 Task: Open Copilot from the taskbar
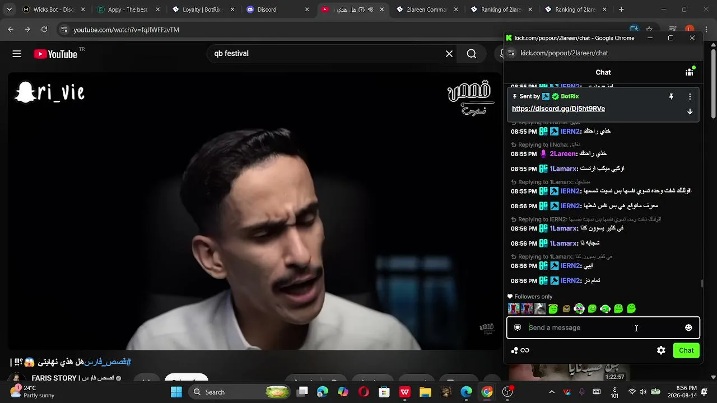[x=343, y=392]
